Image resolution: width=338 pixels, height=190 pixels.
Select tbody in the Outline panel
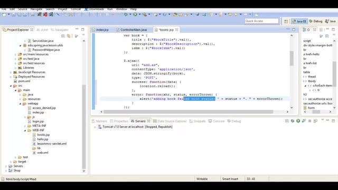(312, 81)
